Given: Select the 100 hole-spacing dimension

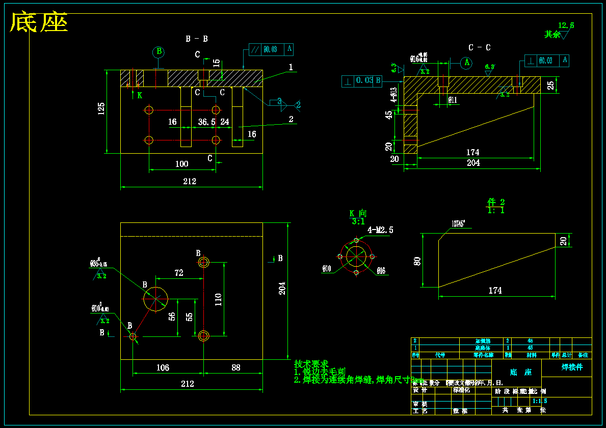Looking at the screenshot, I should (x=181, y=164).
